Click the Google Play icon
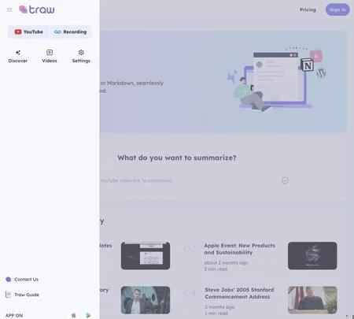The width and height of the screenshot is (354, 319). (x=88, y=315)
